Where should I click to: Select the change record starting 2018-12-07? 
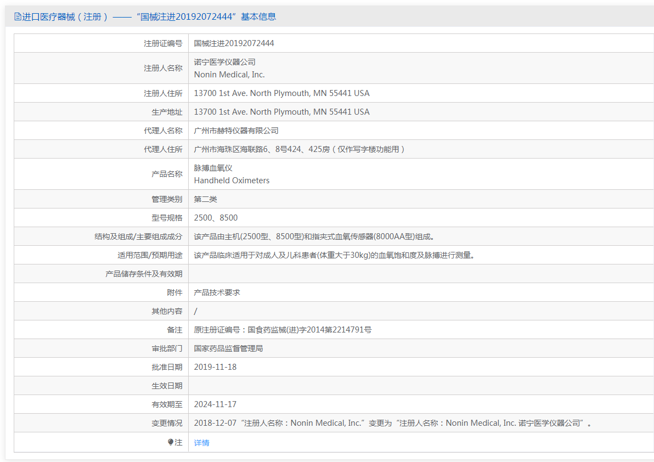coord(393,423)
